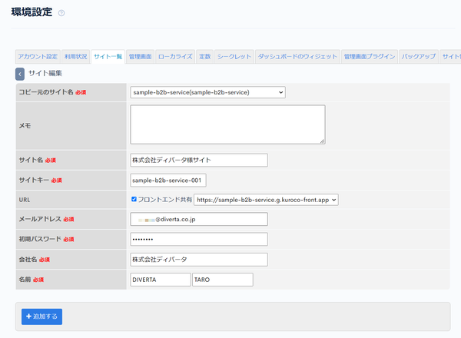Select the サイト一覧 tab

coord(108,56)
